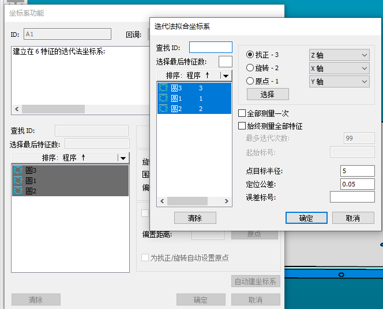Open the Z 轴 axis dropdown
383x309 pixels.
pyautogui.click(x=339, y=55)
